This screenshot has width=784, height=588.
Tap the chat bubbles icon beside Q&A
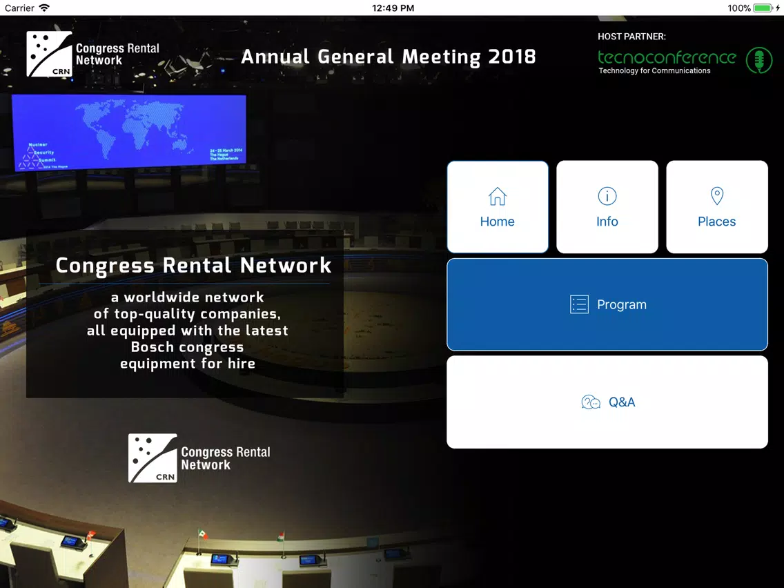(591, 402)
